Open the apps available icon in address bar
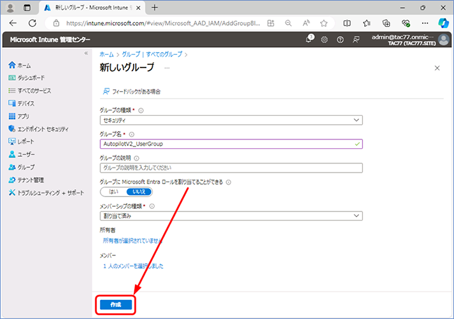 click(271, 23)
